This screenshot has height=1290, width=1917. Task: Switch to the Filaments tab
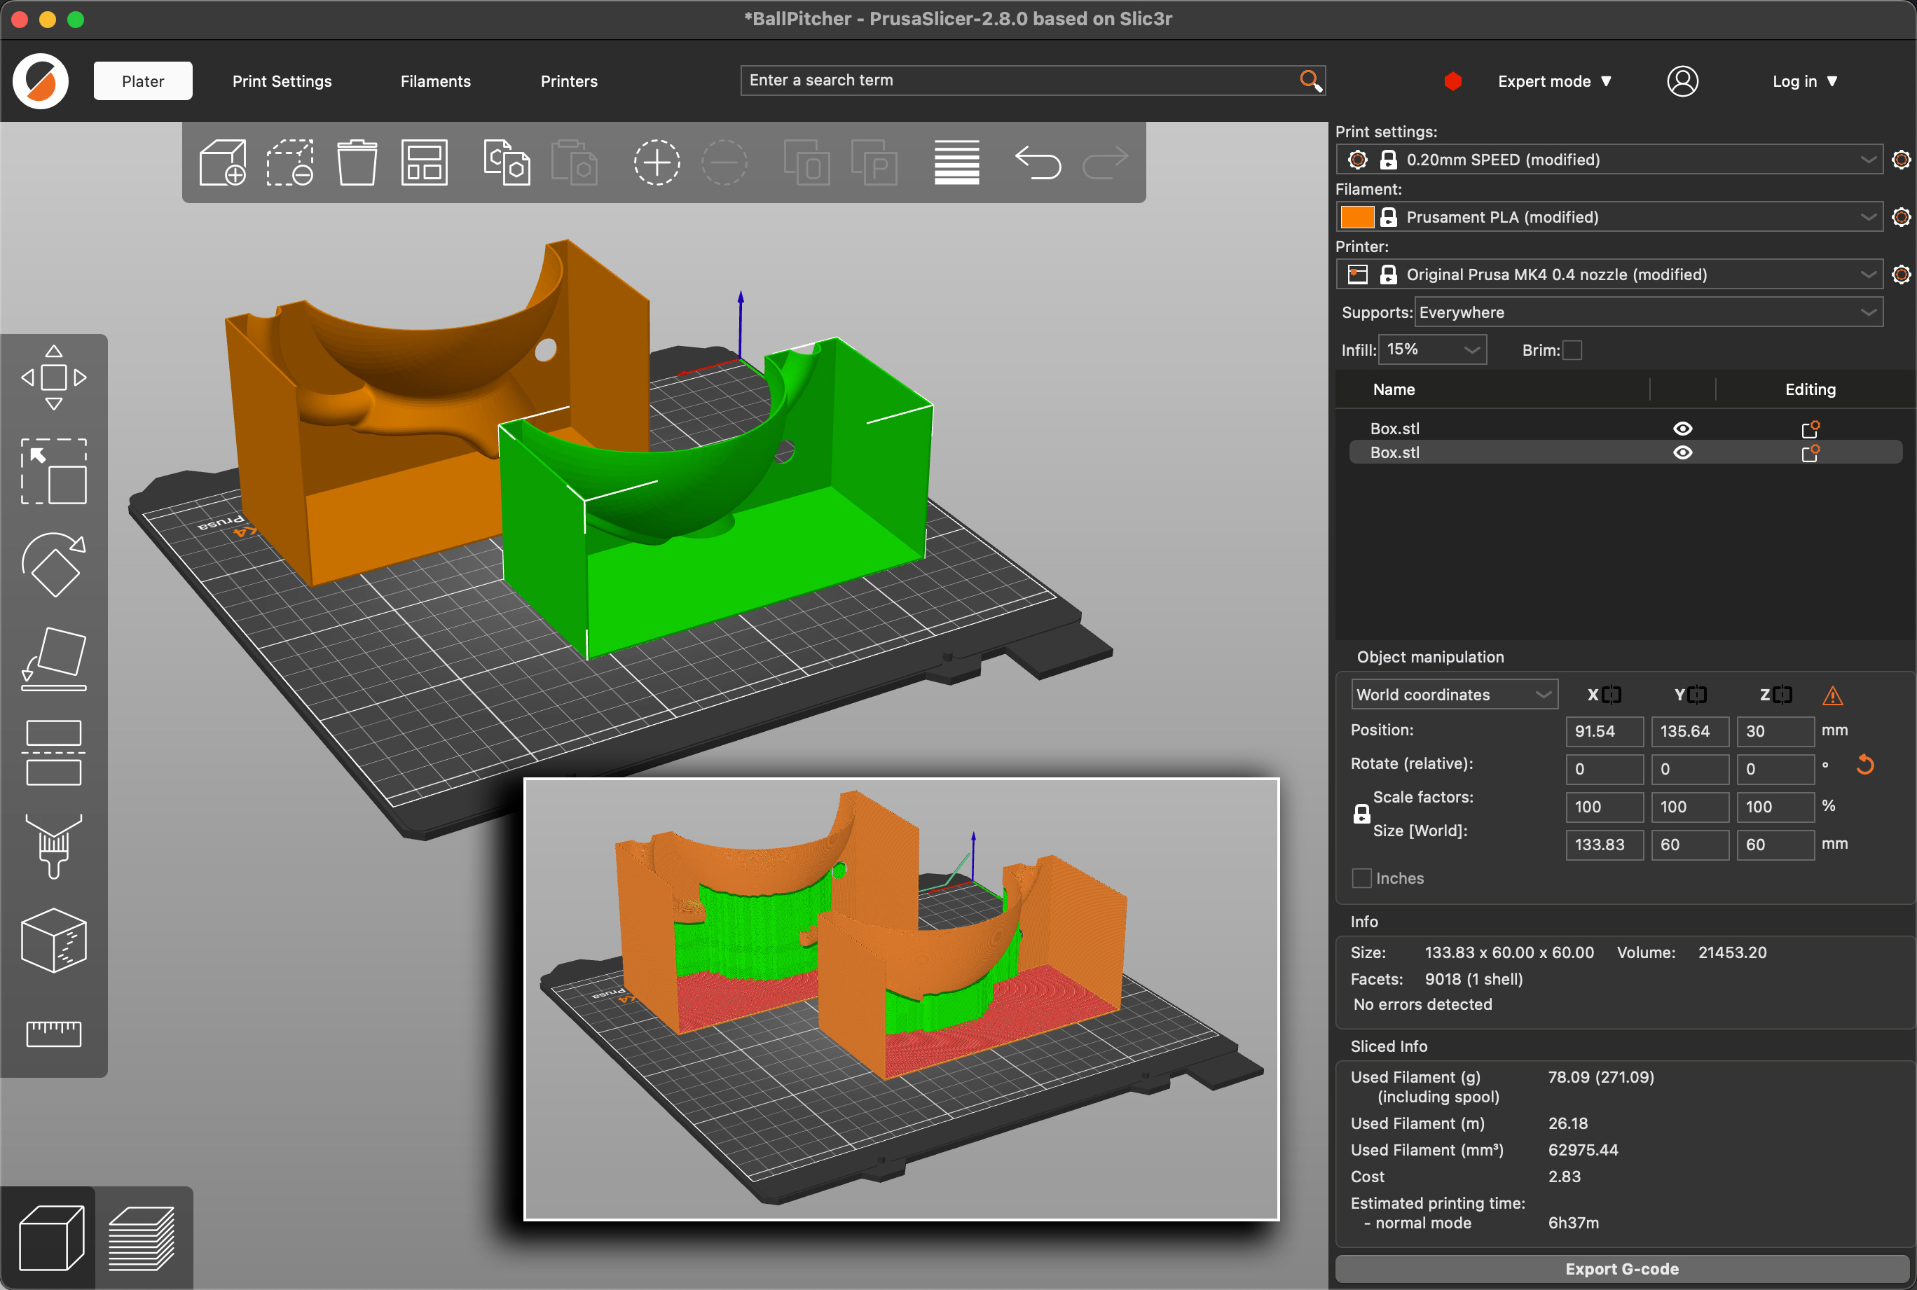(435, 81)
